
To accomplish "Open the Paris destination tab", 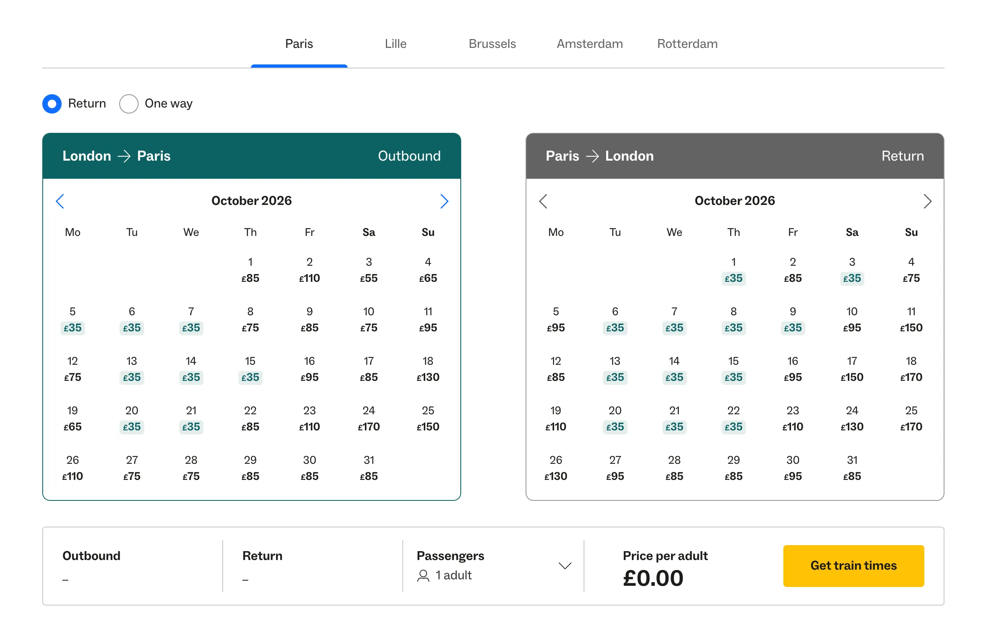I will pos(299,44).
